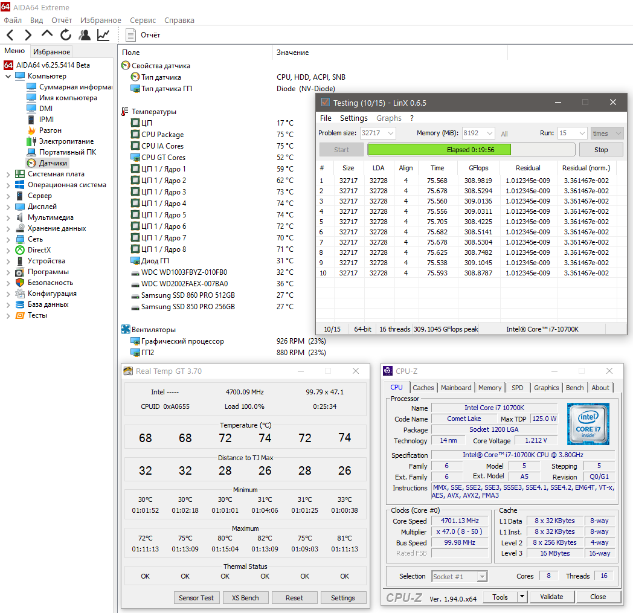Open the SPD tab in CPU-Z
Screen dimensions: 633x613
pyautogui.click(x=517, y=387)
